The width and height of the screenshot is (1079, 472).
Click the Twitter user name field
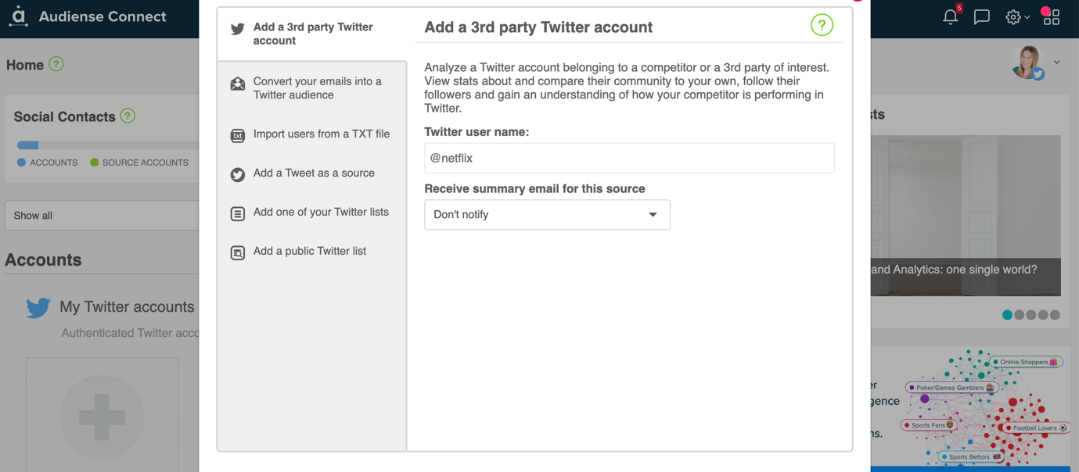[x=629, y=158]
